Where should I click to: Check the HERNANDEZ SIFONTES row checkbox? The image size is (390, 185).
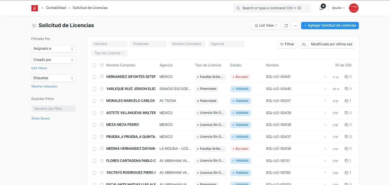coord(94,77)
